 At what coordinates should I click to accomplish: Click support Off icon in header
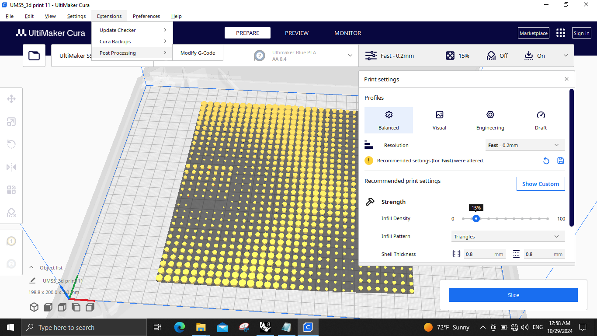point(491,56)
